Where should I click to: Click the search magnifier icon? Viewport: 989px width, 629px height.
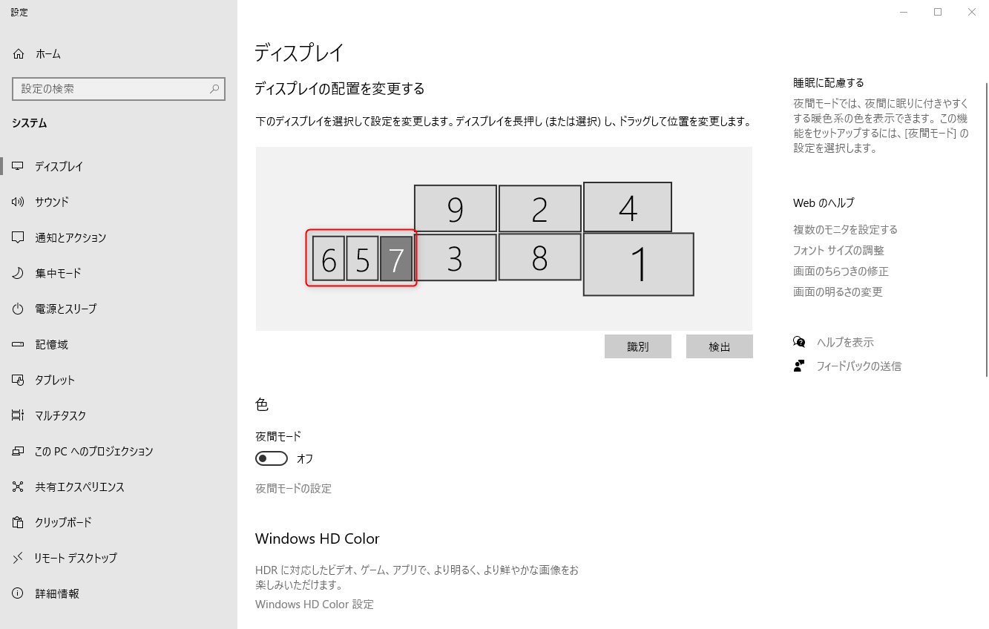coord(214,89)
